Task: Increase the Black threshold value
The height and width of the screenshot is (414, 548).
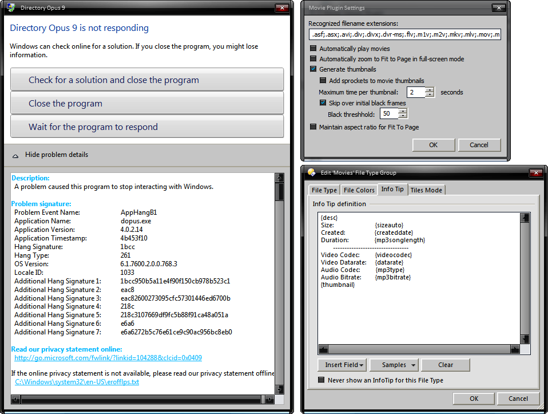Action: tap(403, 111)
